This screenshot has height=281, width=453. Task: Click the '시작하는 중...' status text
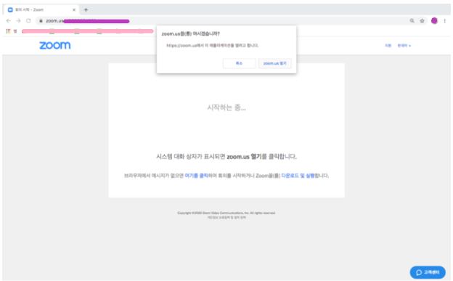226,107
